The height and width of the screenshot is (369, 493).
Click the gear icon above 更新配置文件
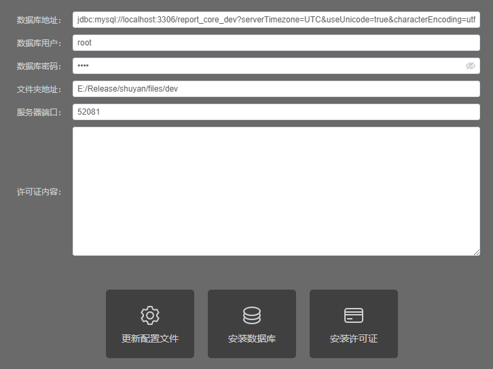coord(150,315)
